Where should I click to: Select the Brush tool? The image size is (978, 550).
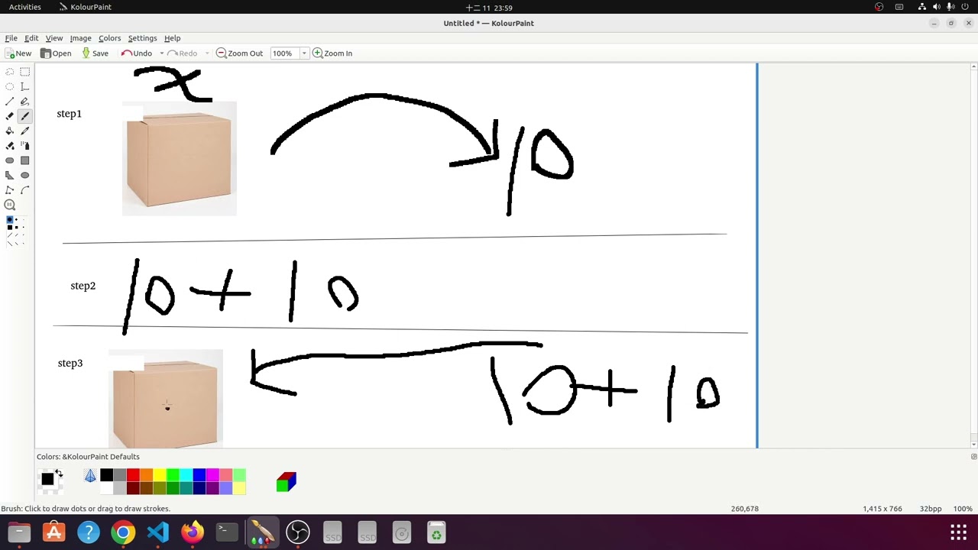[24, 116]
